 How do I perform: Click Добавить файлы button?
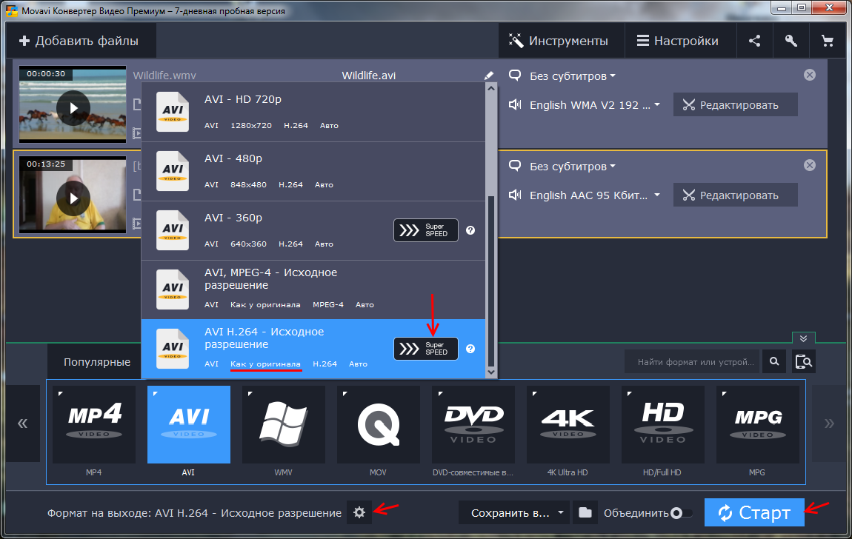[79, 41]
